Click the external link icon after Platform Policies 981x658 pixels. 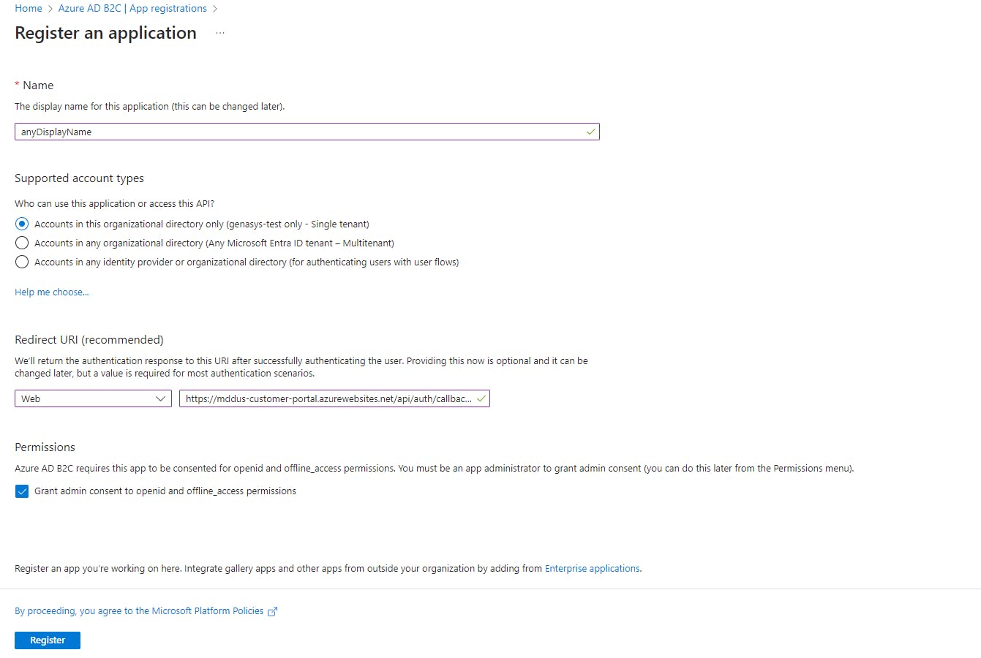click(272, 612)
